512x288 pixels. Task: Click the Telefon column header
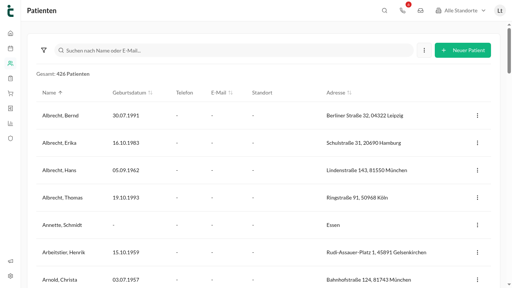[x=184, y=93]
